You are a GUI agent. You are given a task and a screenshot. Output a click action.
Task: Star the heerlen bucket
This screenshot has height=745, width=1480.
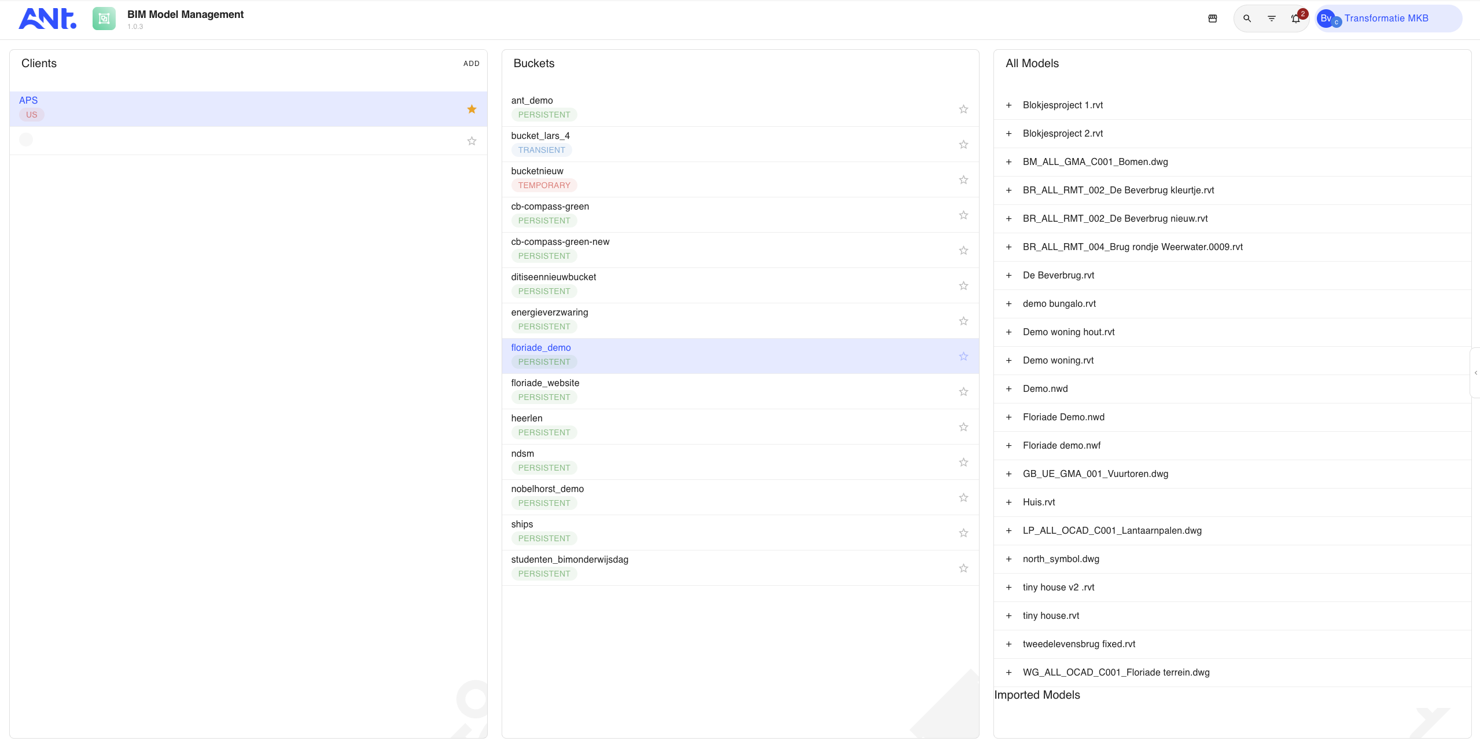pyautogui.click(x=963, y=427)
